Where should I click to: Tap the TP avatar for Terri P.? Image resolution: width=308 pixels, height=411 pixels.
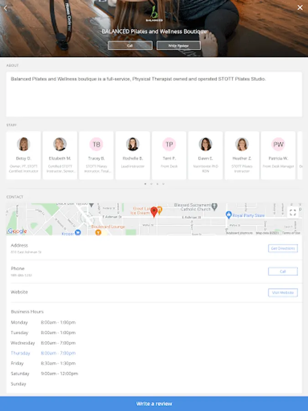tap(169, 144)
